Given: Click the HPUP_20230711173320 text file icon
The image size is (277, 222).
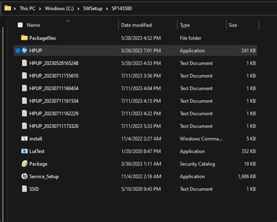Looking at the screenshot, I should [25, 126].
